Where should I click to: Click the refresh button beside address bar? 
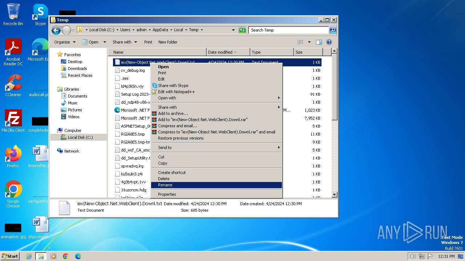coord(242,30)
